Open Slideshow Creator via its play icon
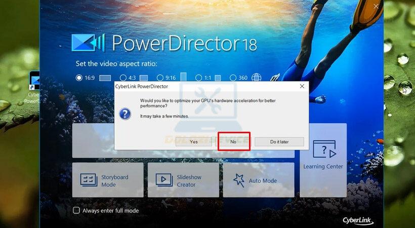415x228 pixels. 164,180
